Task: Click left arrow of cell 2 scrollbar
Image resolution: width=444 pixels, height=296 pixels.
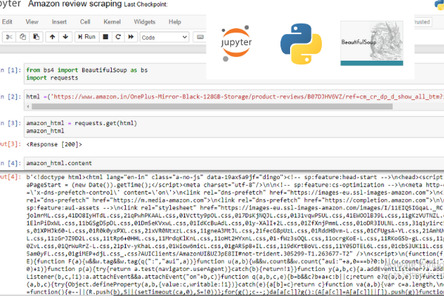Action: click(28, 107)
